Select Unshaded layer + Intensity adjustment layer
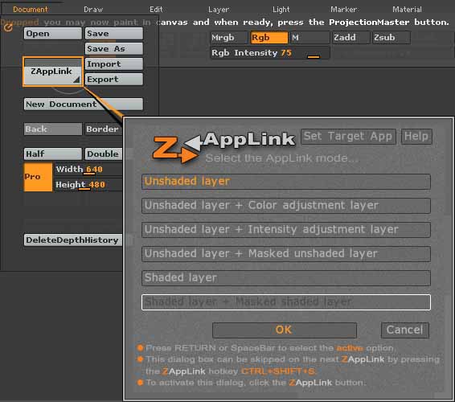Viewport: 455px width, 402px height. point(286,230)
